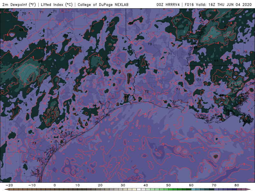Click the bright green swatch below the 50 label
Screen dimensions: 255x191
171,189
